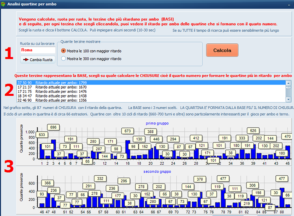Image resolution: width=294 pixels, height=216 pixels.
Task: Click the clover app icon in title bar
Action: (x=3, y=4)
